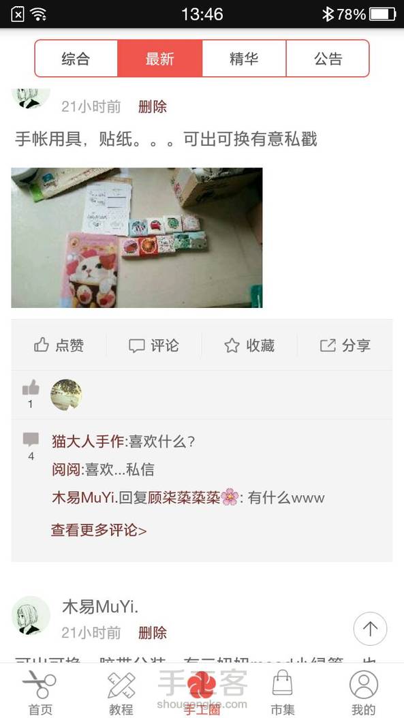The width and height of the screenshot is (404, 718).
Task: Tap the 点赞 thumbs-up icon
Action: pos(42,345)
